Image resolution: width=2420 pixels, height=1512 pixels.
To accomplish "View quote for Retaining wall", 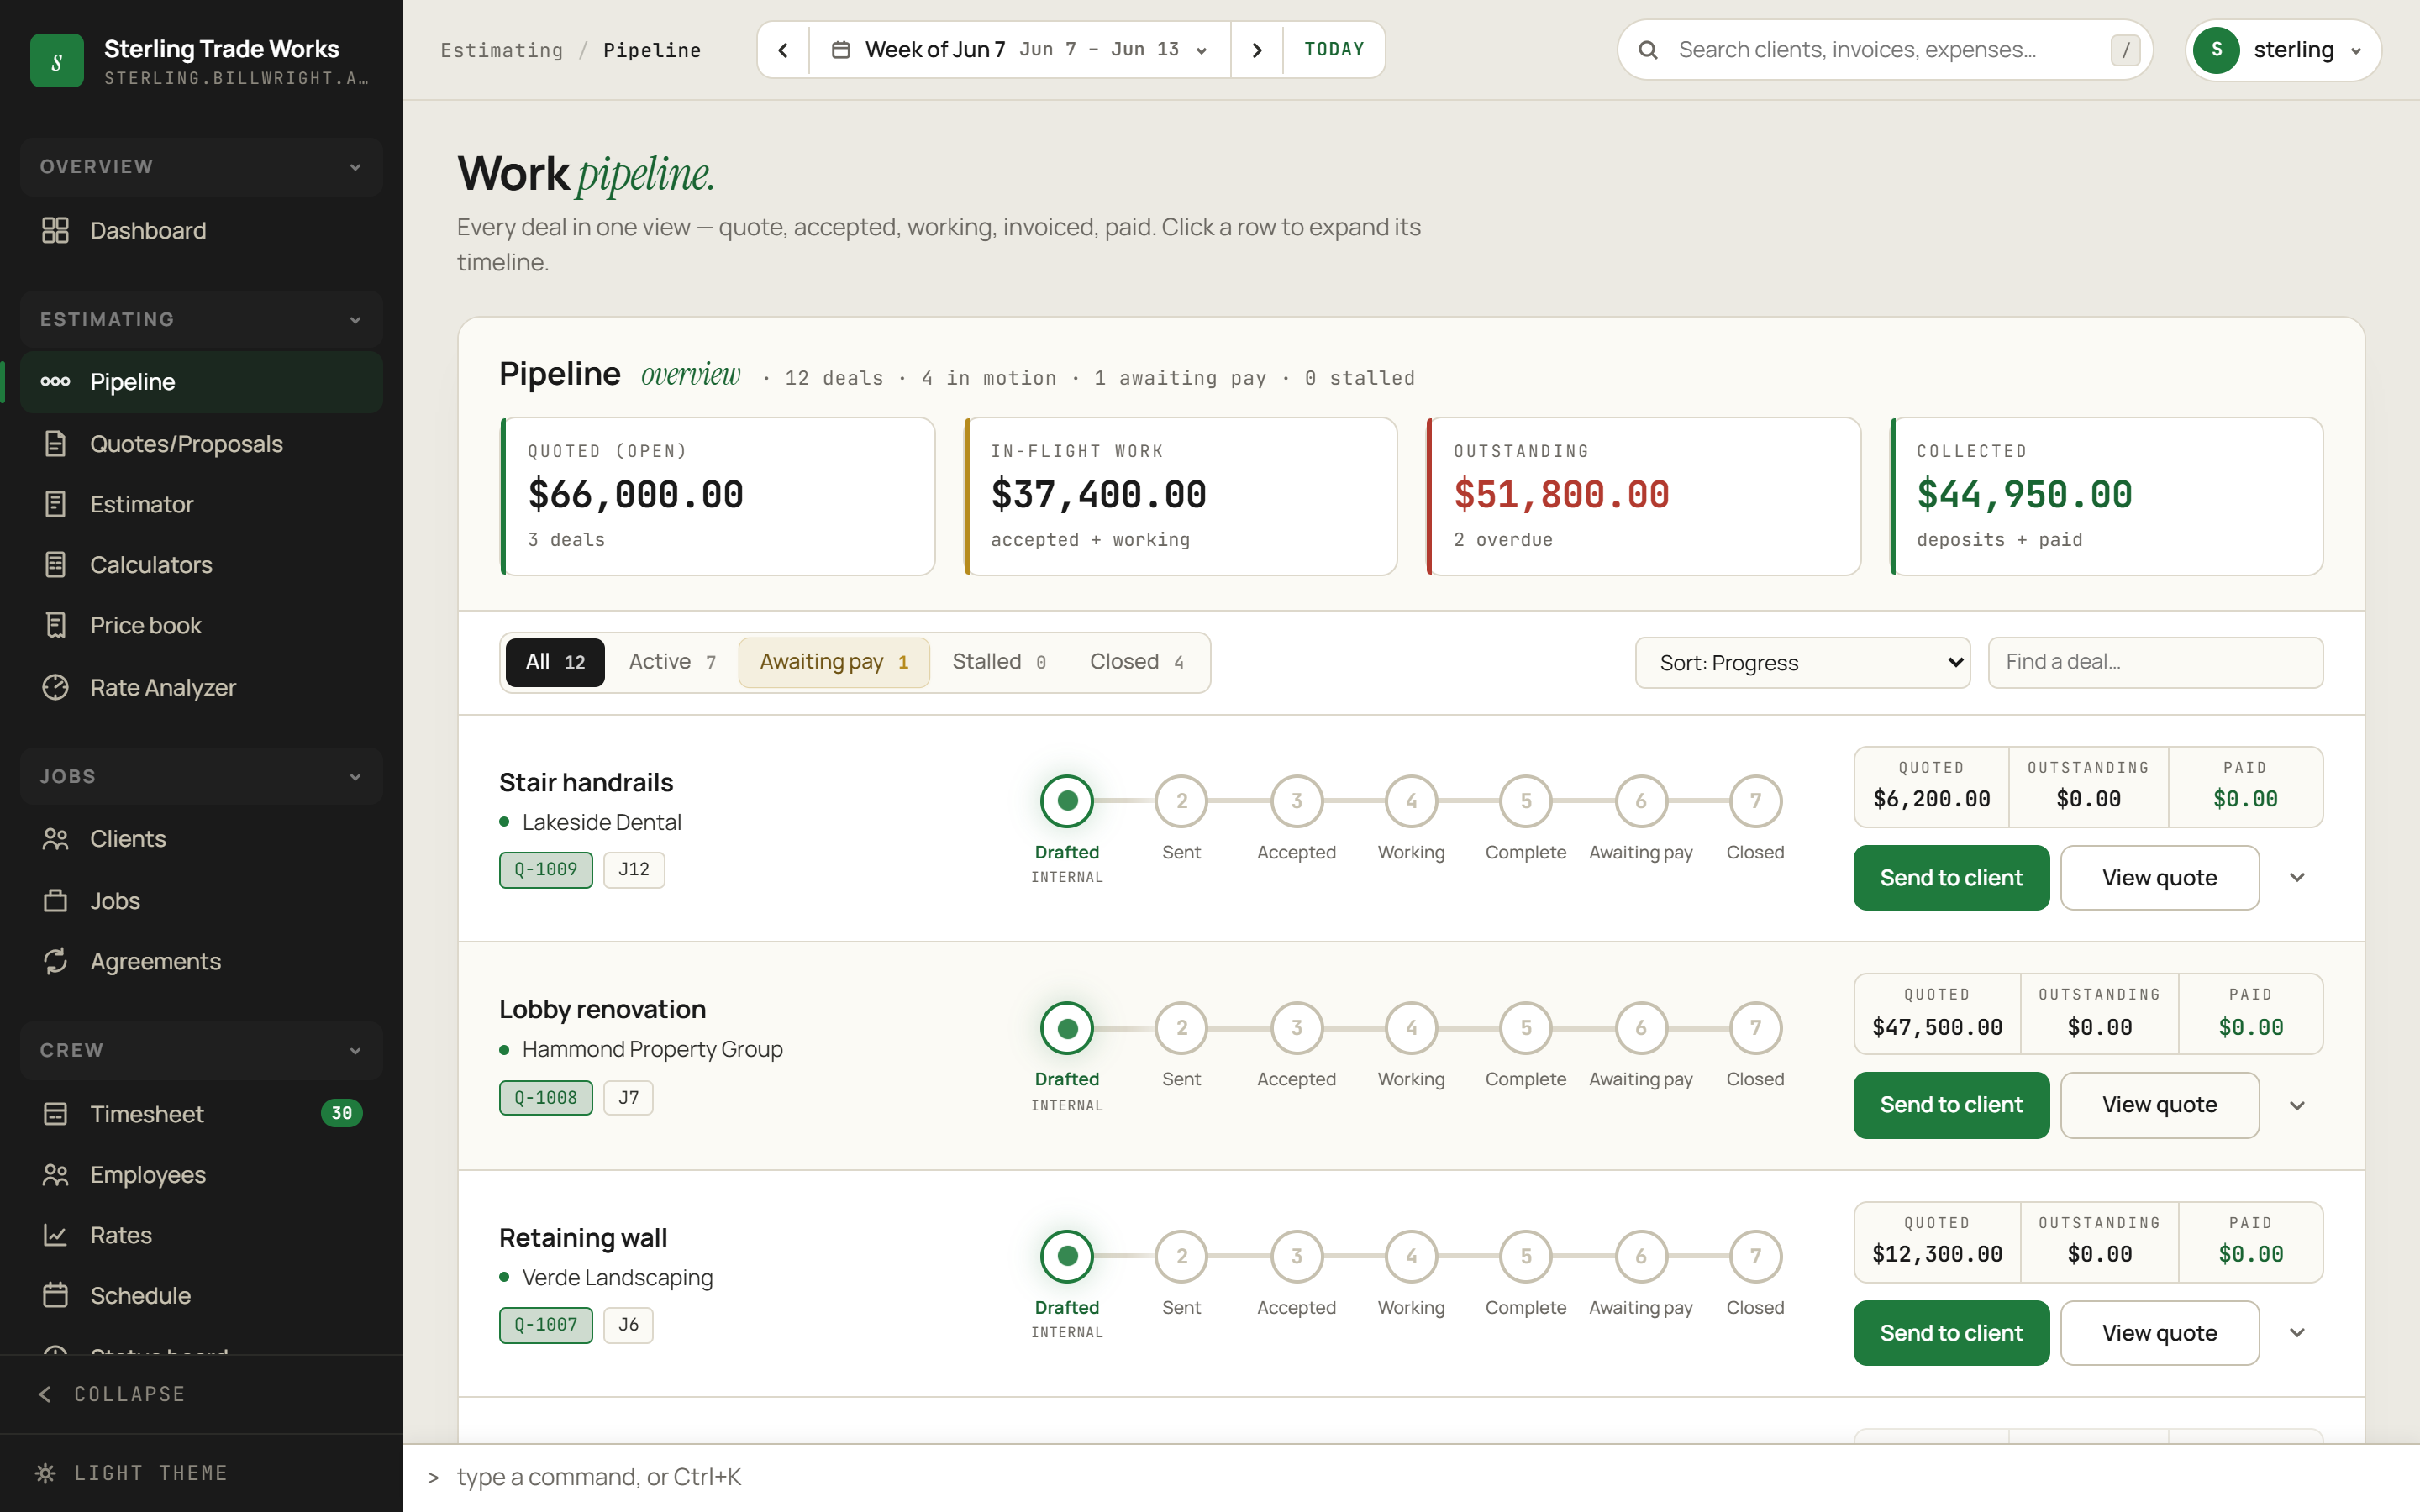I will click(x=2160, y=1333).
